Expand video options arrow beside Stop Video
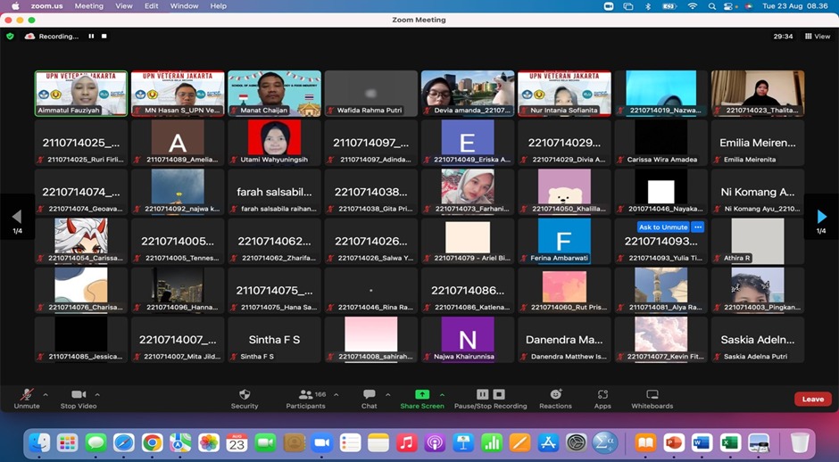The image size is (839, 462). coord(97,394)
